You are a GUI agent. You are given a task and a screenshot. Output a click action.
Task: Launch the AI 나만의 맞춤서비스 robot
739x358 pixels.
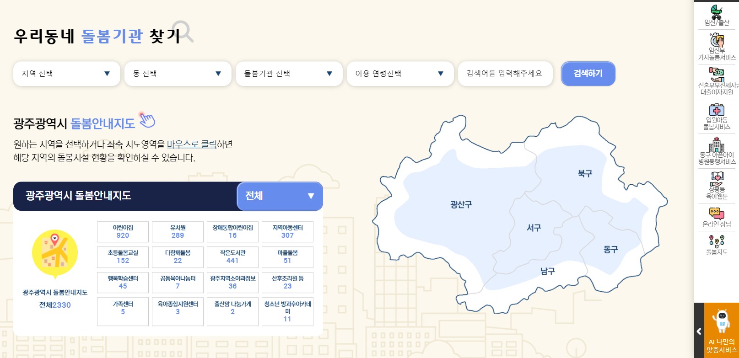[x=722, y=322]
